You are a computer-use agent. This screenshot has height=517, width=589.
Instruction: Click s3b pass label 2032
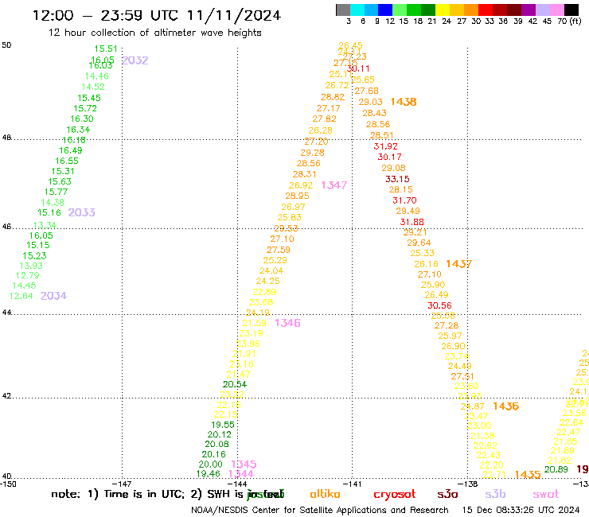(135, 60)
